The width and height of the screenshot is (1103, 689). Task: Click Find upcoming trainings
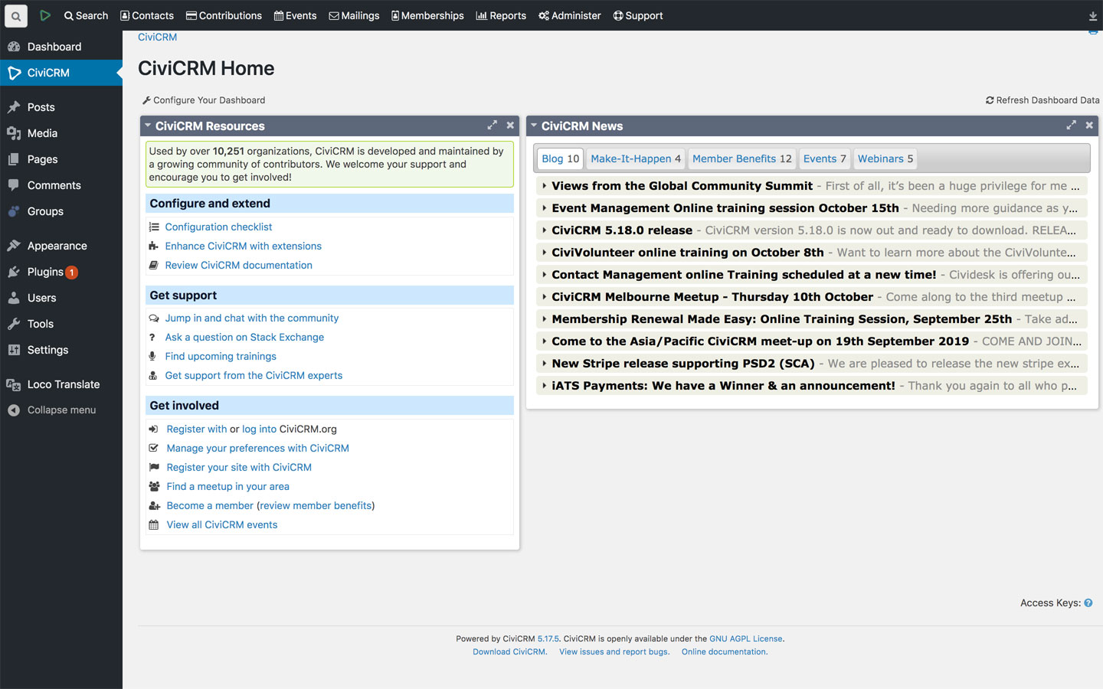[x=221, y=357]
